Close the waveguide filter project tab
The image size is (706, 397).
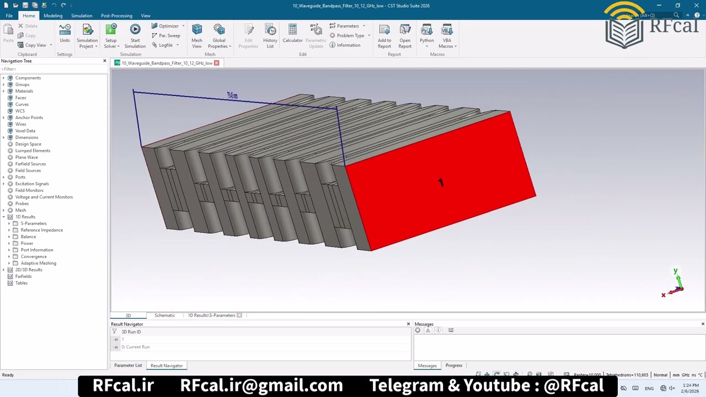click(x=217, y=63)
